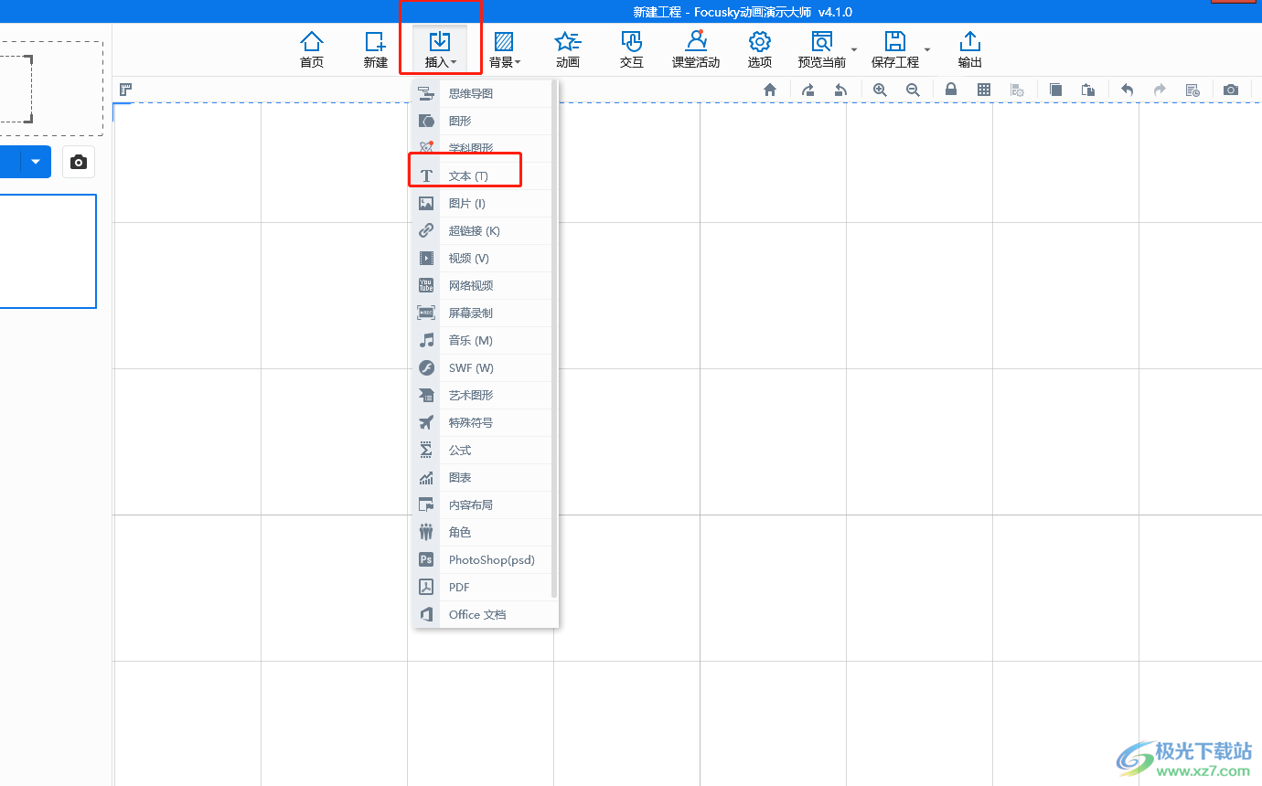Choose SWF (W) menu item
Image resolution: width=1262 pixels, height=786 pixels.
coord(483,367)
